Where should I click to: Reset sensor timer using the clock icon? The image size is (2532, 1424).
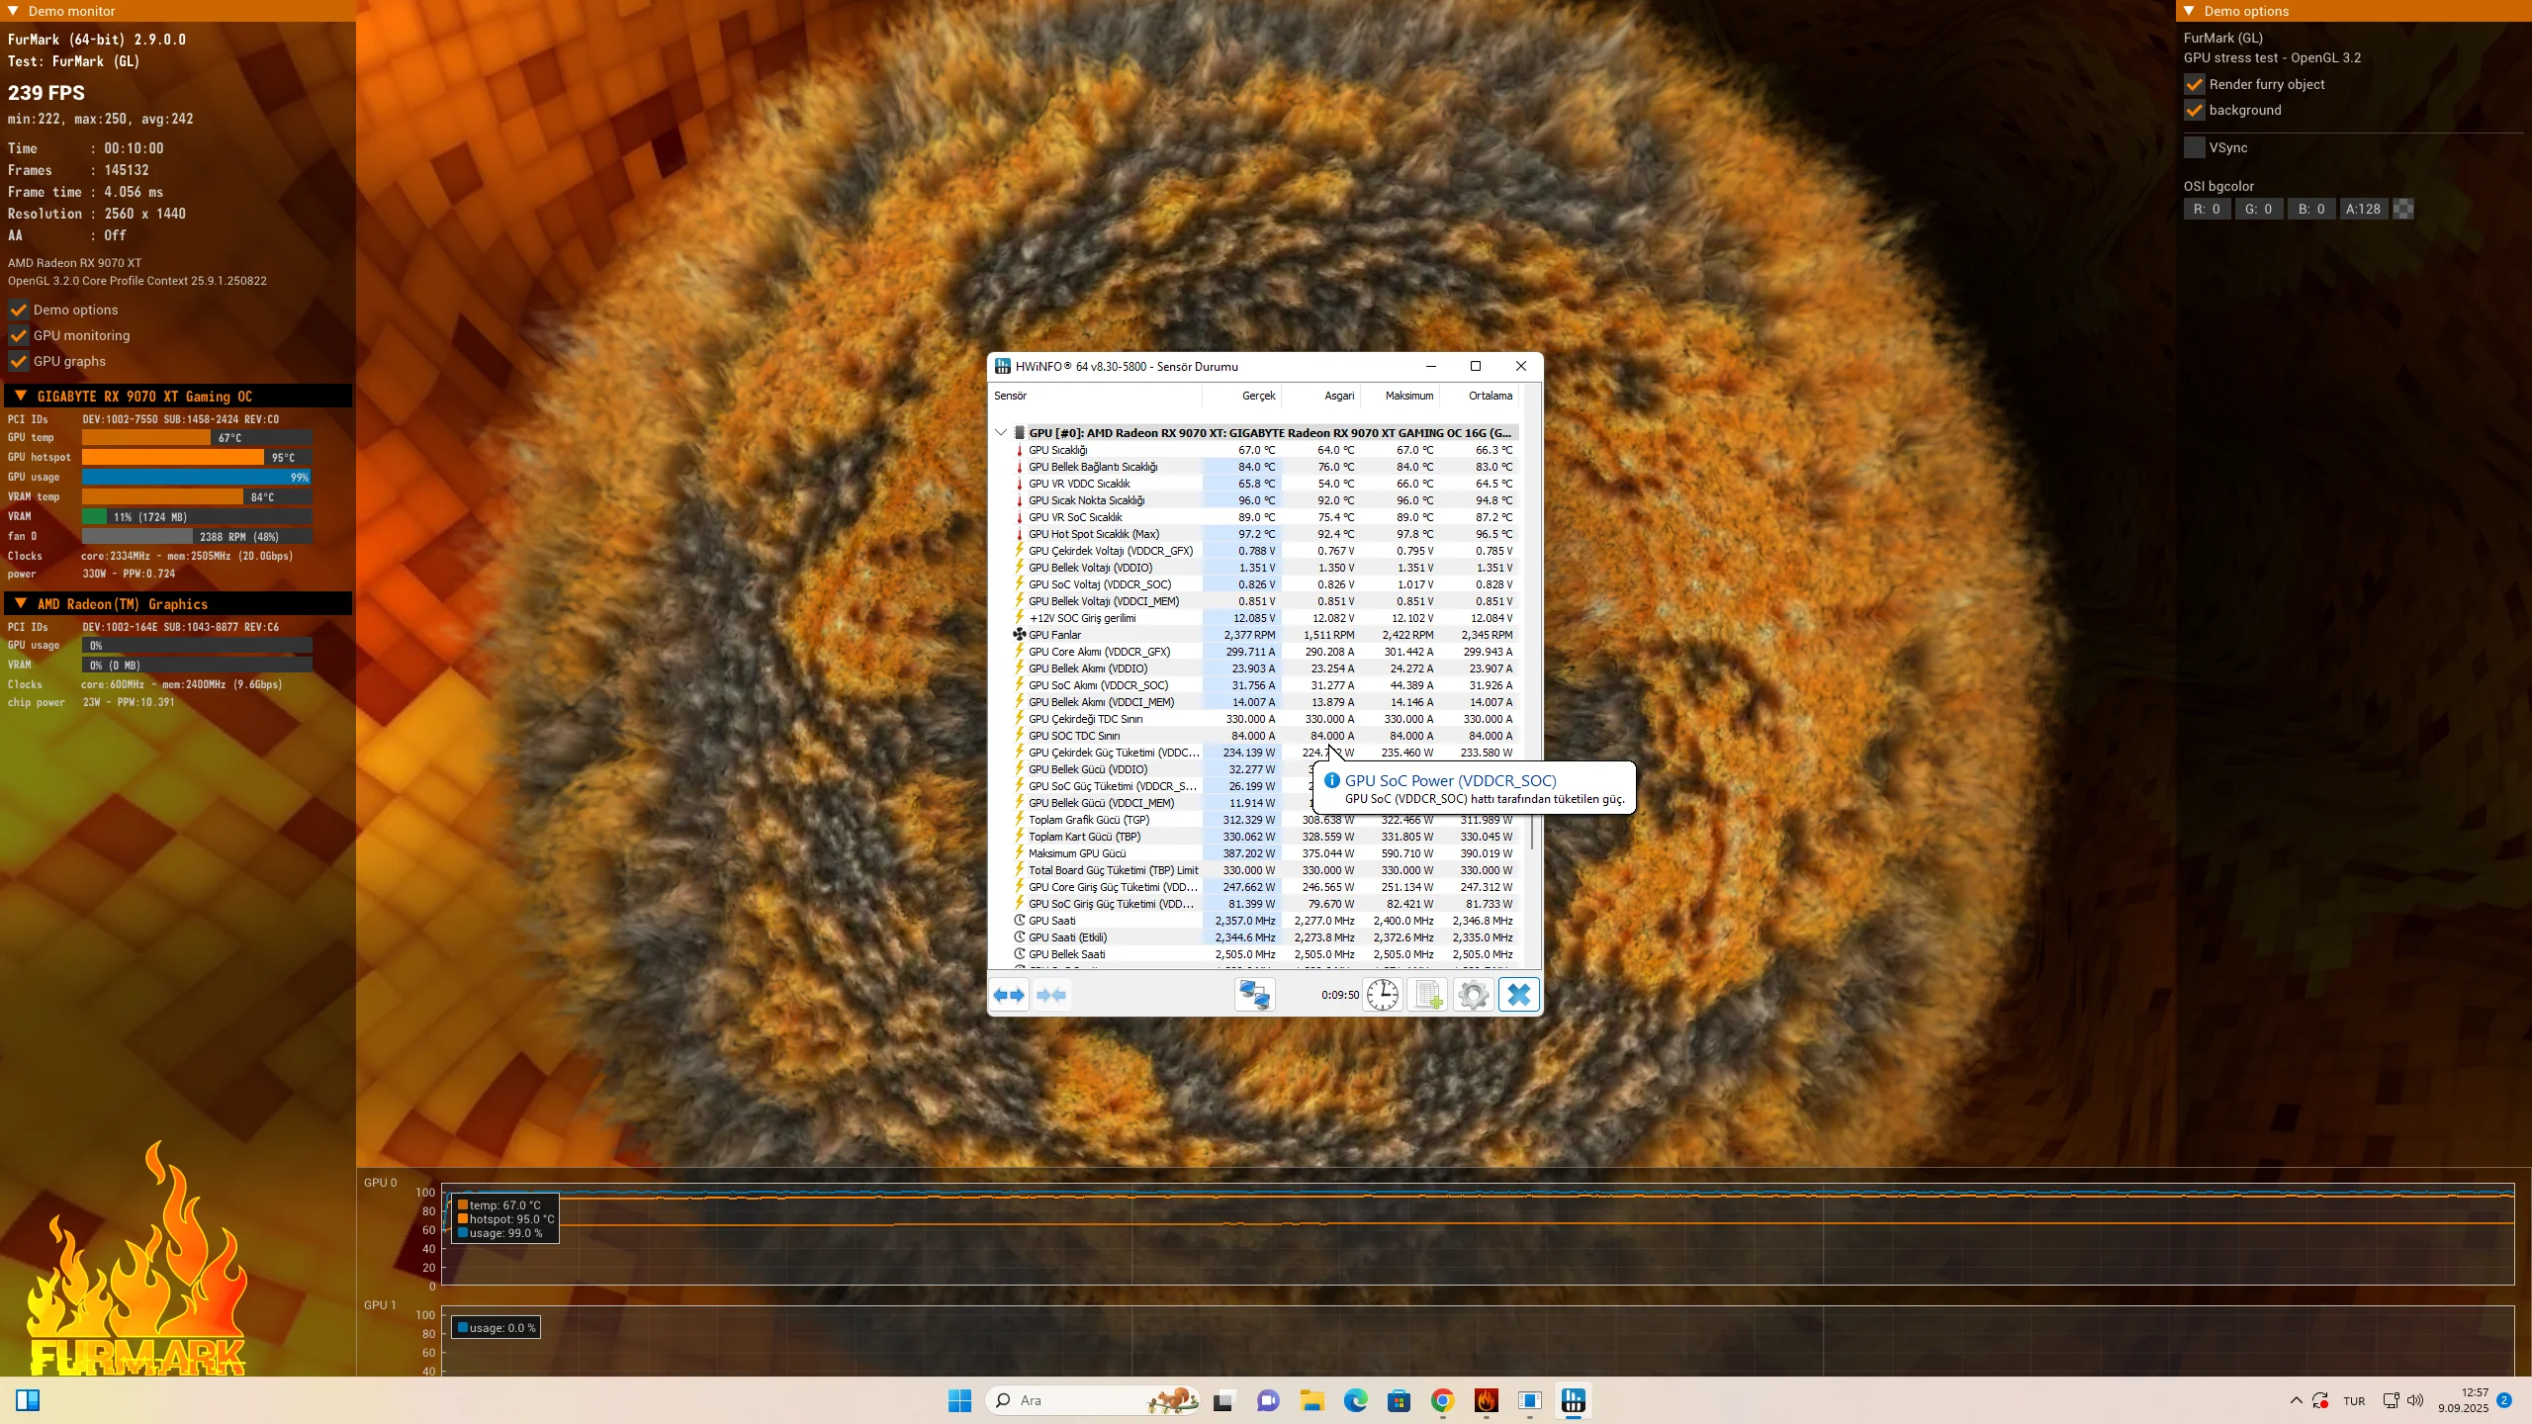pyautogui.click(x=1383, y=995)
